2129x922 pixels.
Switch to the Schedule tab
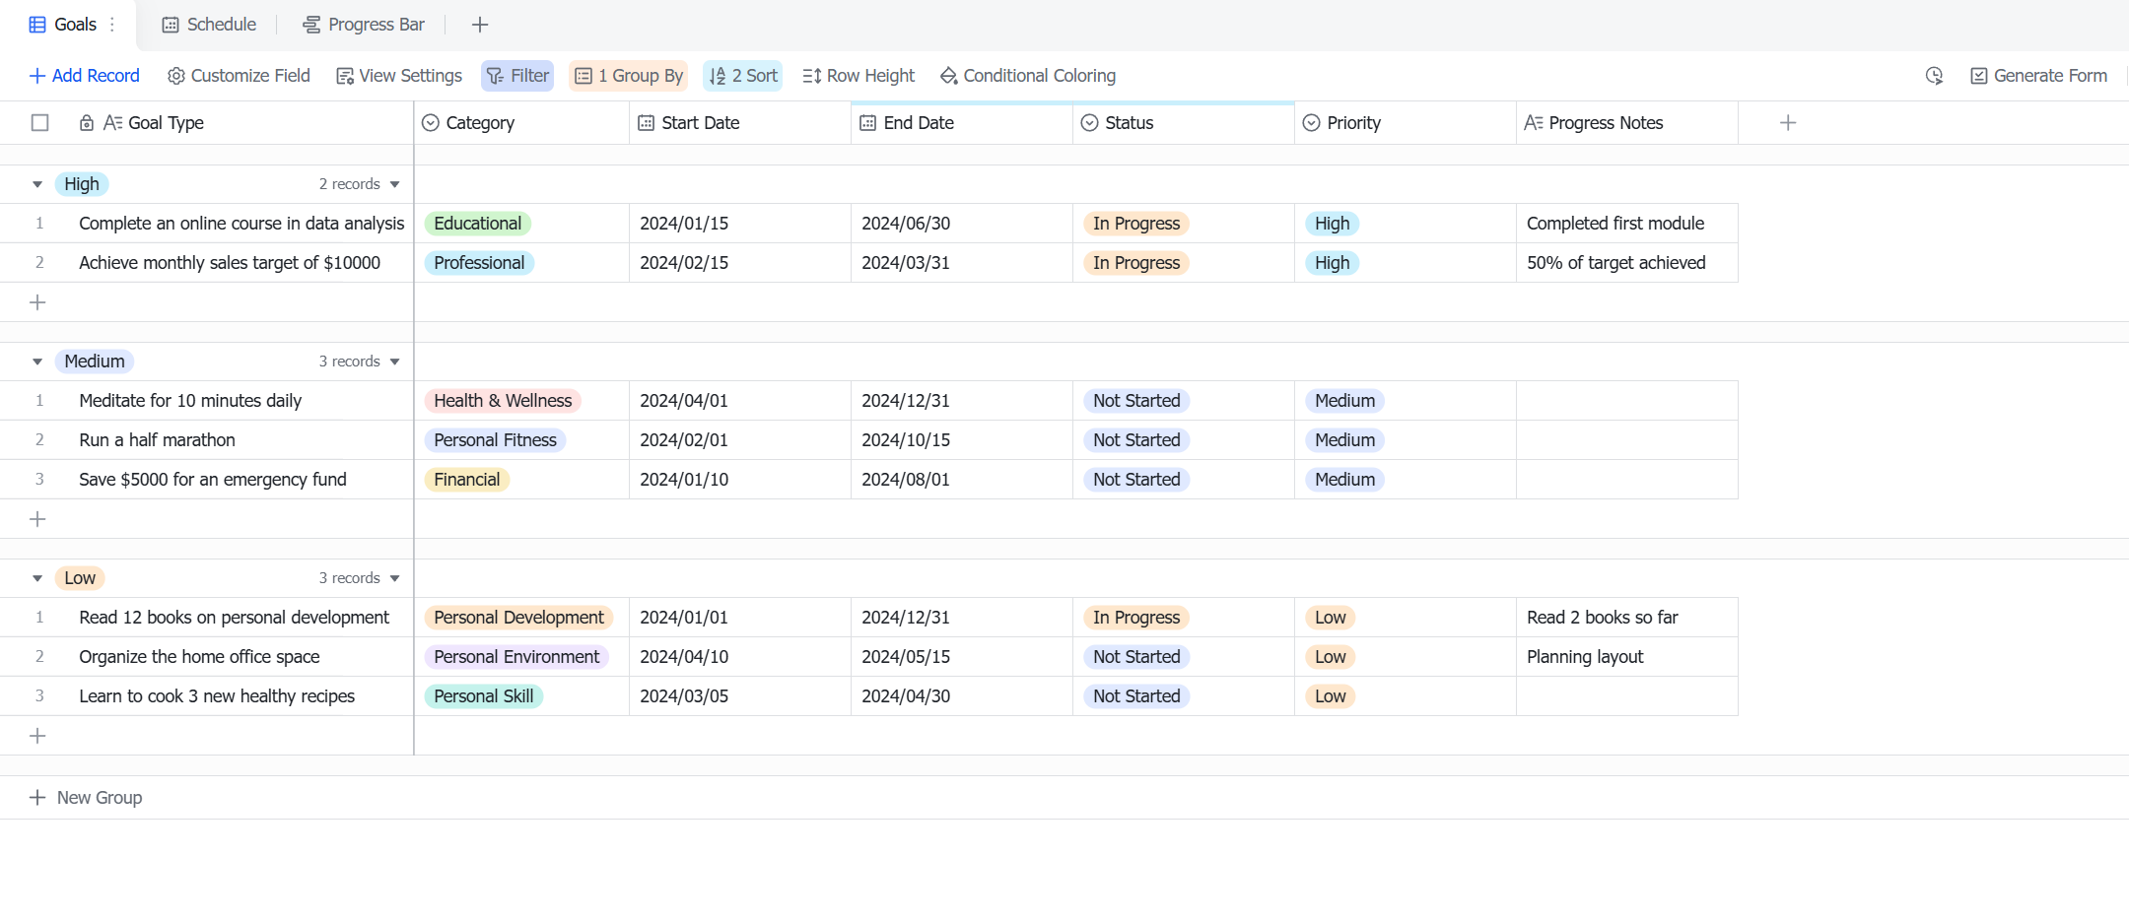pos(209,25)
